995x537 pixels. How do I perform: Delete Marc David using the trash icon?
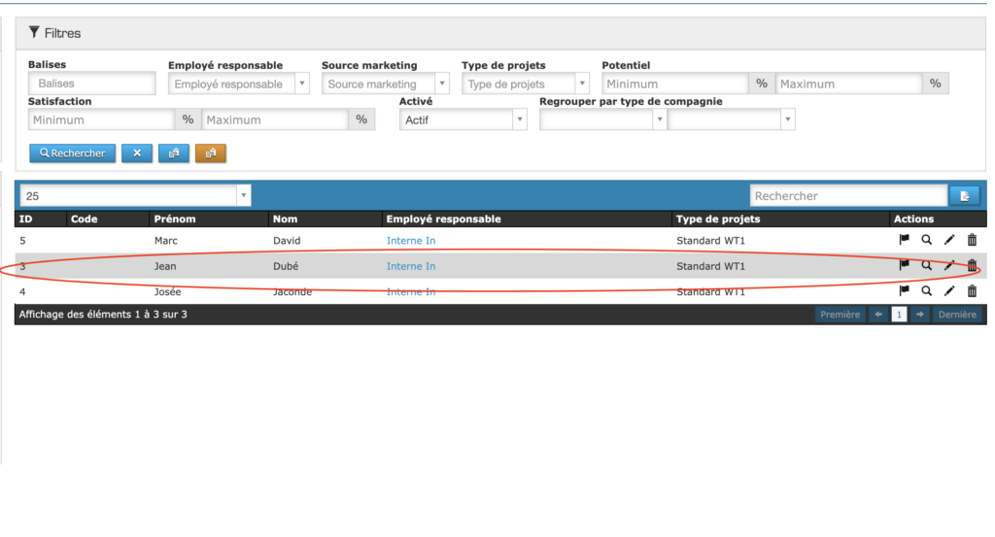(x=972, y=240)
